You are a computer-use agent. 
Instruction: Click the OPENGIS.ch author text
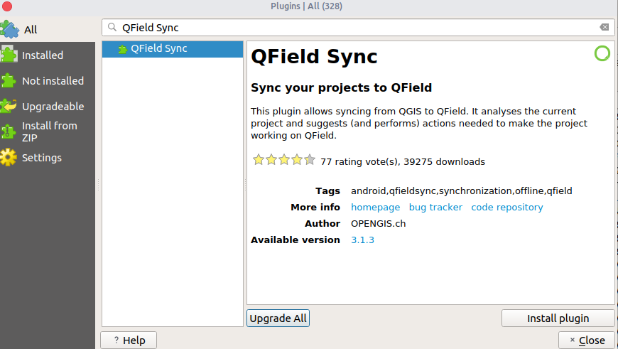pos(379,224)
